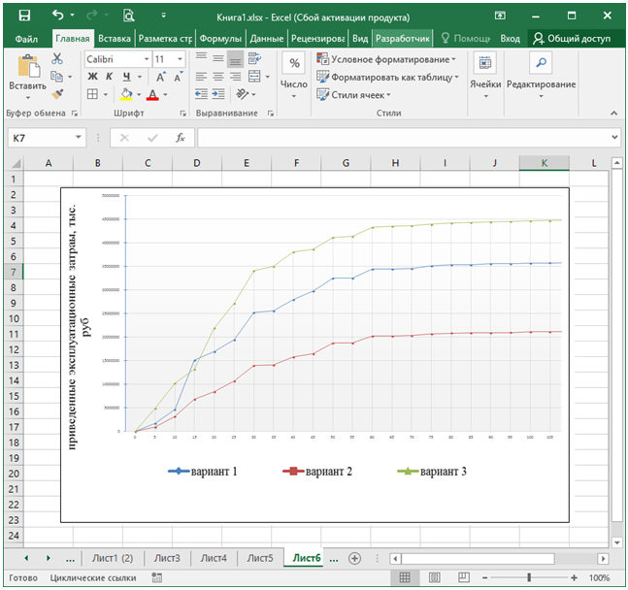Screen dimensions: 628x590
Task: Apply the yellow fill color bucket
Action: tap(126, 94)
